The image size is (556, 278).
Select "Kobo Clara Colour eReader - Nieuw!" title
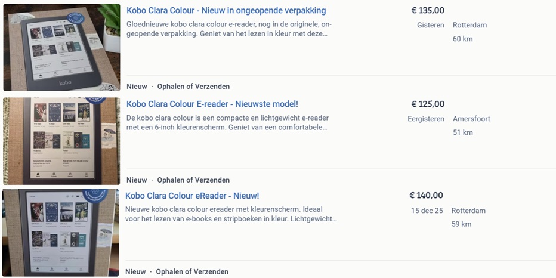point(192,196)
